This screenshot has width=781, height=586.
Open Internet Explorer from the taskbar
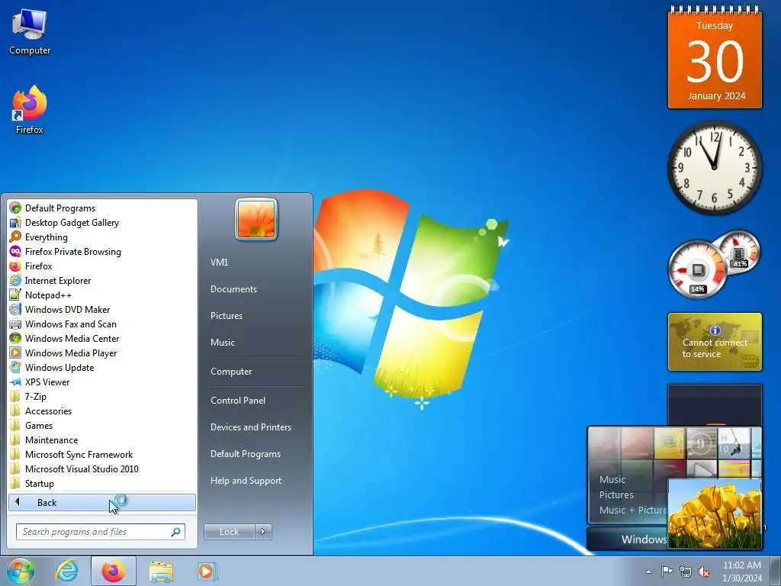[x=67, y=571]
